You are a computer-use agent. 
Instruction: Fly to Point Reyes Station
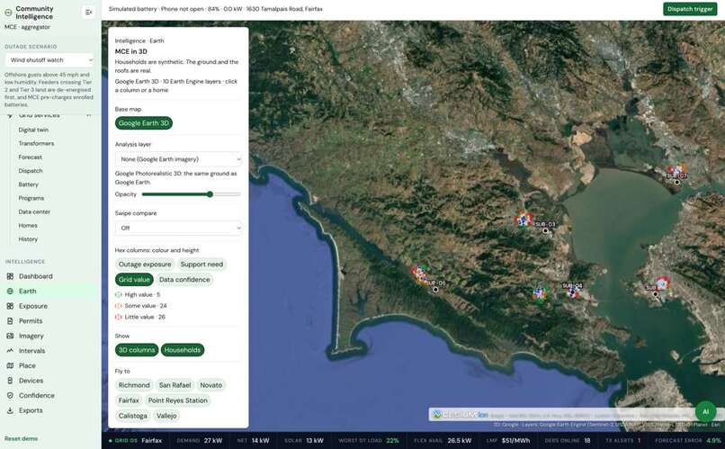(x=177, y=400)
